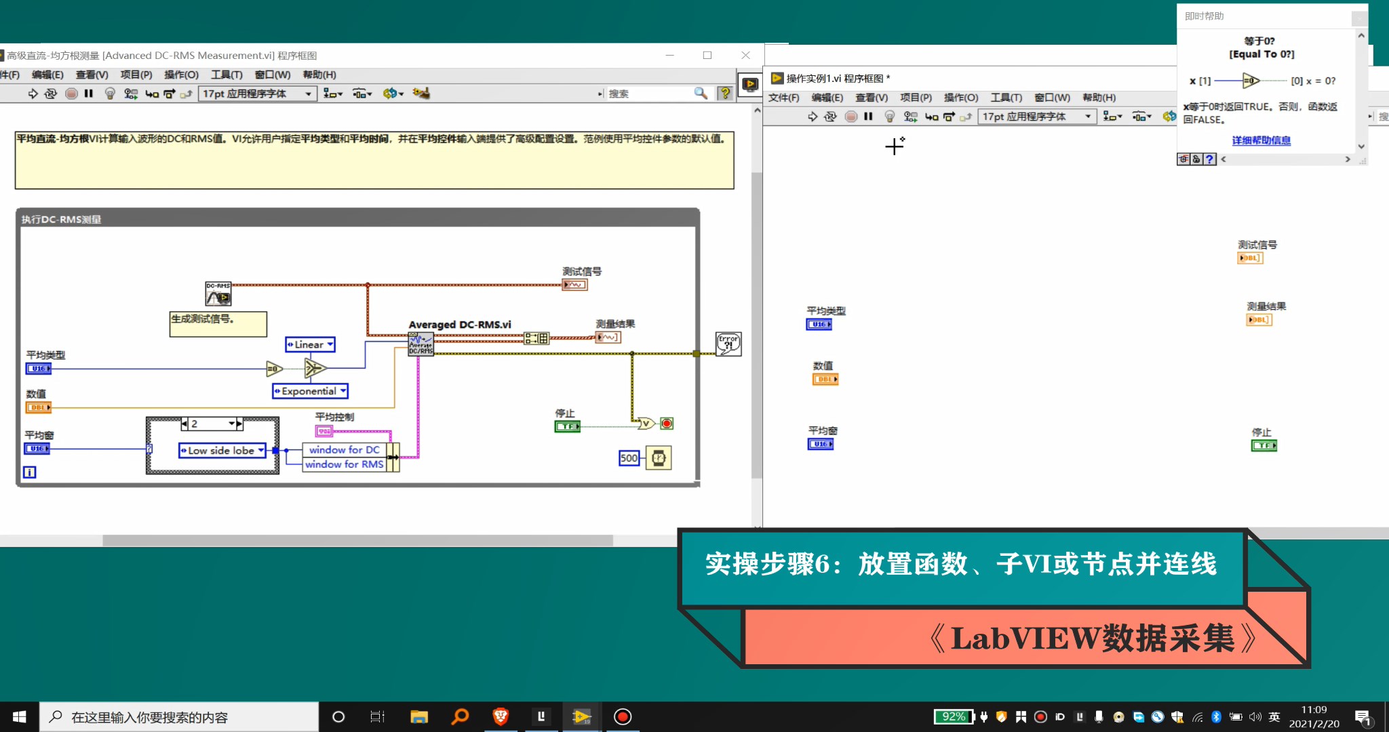Image resolution: width=1389 pixels, height=732 pixels.
Task: Open 帮助(H) menu in 操作实例1.vi window
Action: pos(1099,98)
